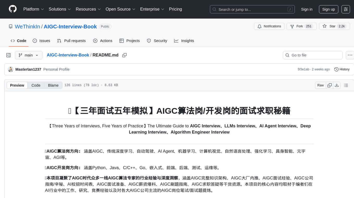
Task: Click the GitHub logo icon
Action: 13,9
